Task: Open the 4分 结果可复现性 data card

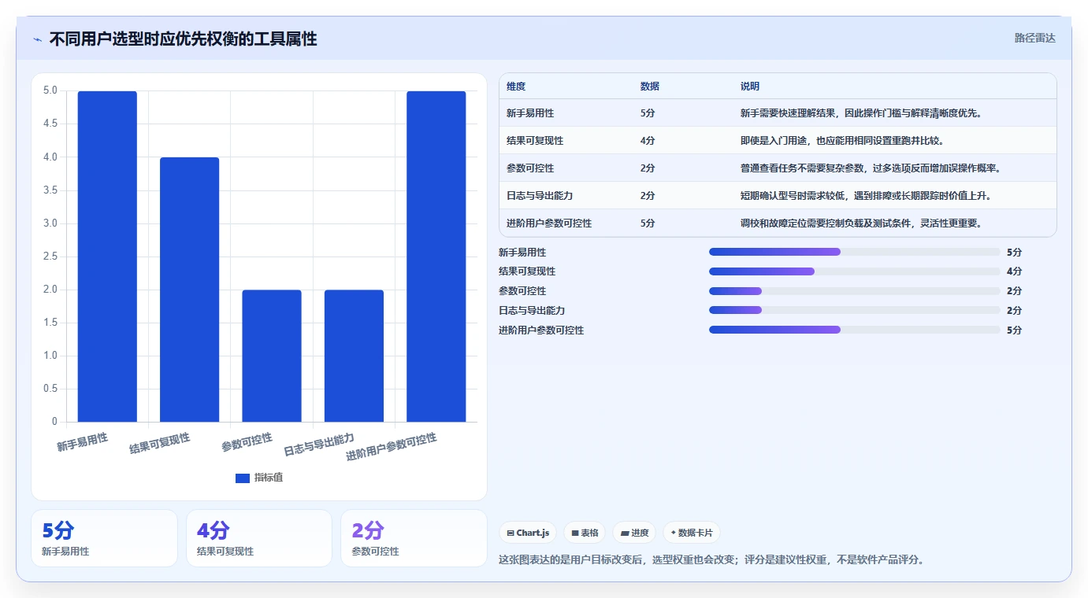Action: [x=259, y=538]
